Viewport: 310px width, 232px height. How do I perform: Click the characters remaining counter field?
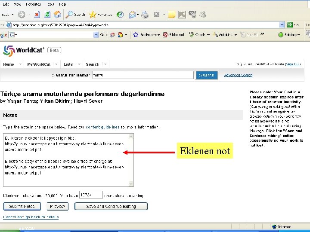click(x=91, y=195)
